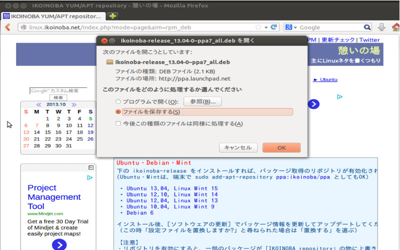Viewport: 400px width, 250px height.
Task: Open the URL history dropdown arrow
Action: point(266,27)
